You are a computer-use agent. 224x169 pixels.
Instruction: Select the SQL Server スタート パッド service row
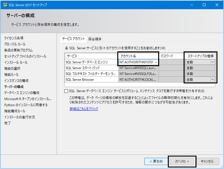tap(91, 68)
